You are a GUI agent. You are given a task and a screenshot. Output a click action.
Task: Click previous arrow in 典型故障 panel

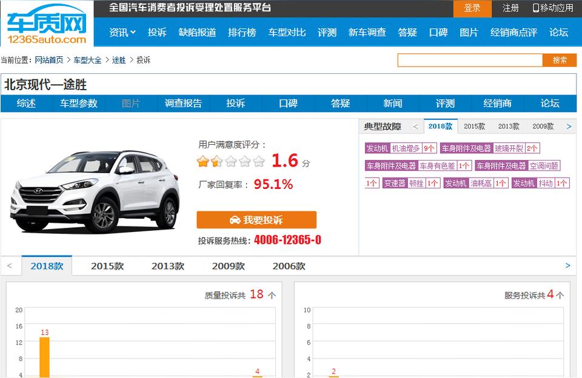coord(416,127)
